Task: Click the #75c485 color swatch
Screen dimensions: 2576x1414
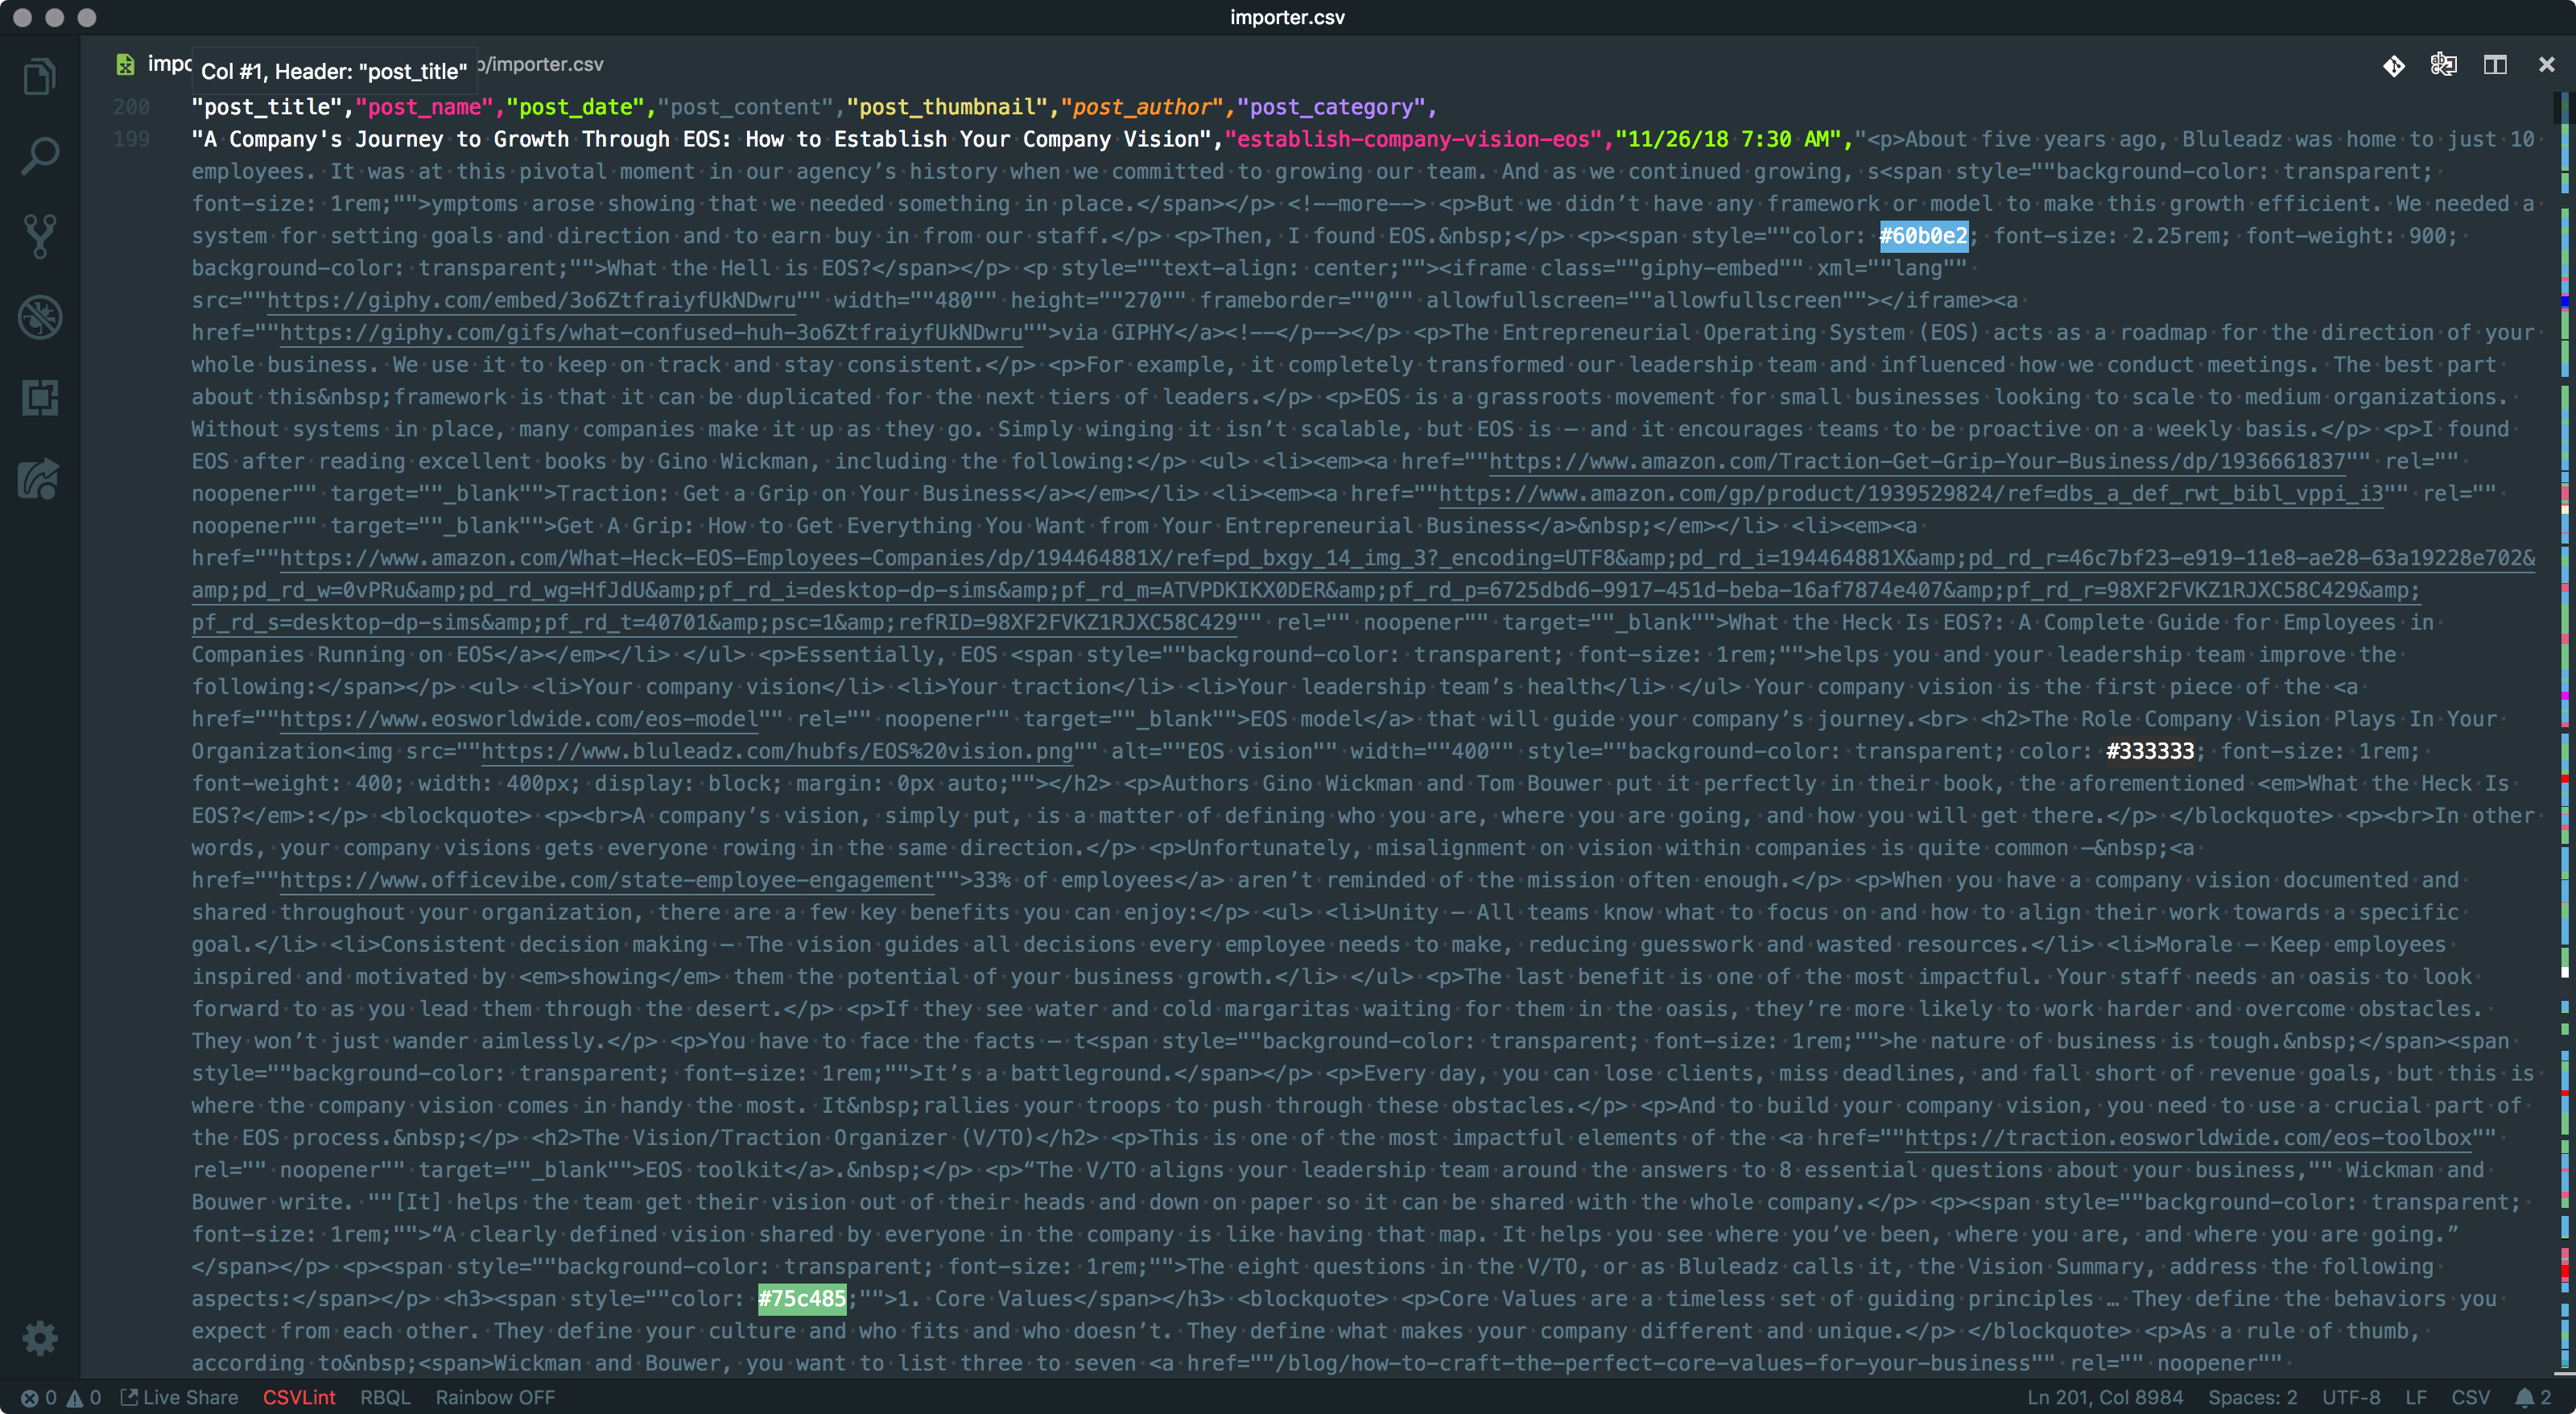Action: point(802,1299)
